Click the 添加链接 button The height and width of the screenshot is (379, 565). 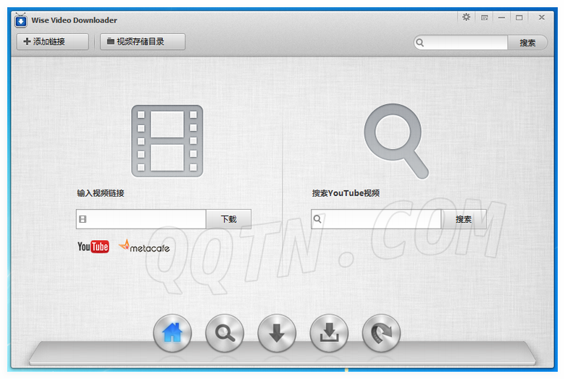coord(52,42)
